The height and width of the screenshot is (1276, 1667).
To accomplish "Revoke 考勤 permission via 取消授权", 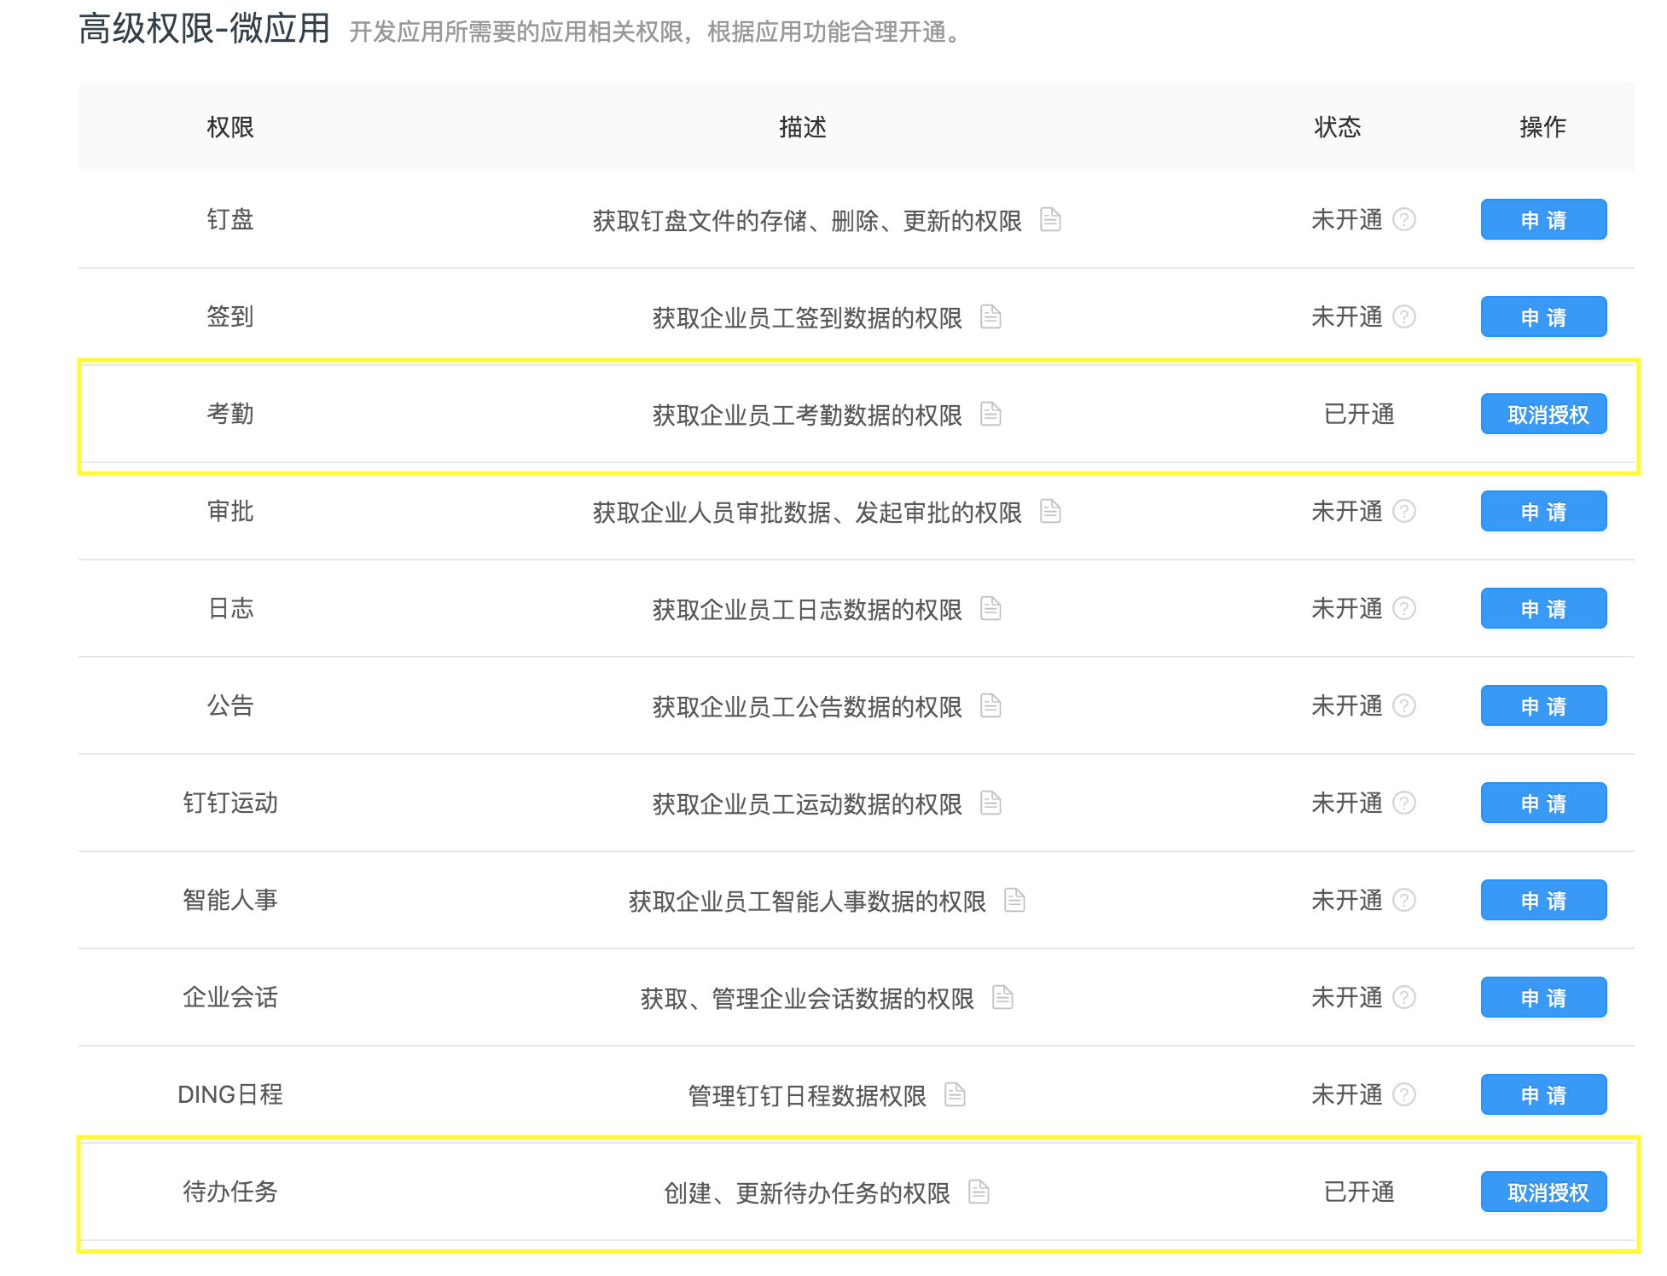I will coord(1543,415).
